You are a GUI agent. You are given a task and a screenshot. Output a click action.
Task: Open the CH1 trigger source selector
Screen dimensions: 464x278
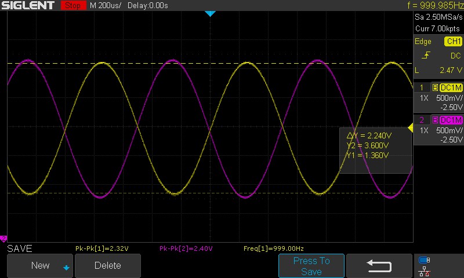[453, 41]
